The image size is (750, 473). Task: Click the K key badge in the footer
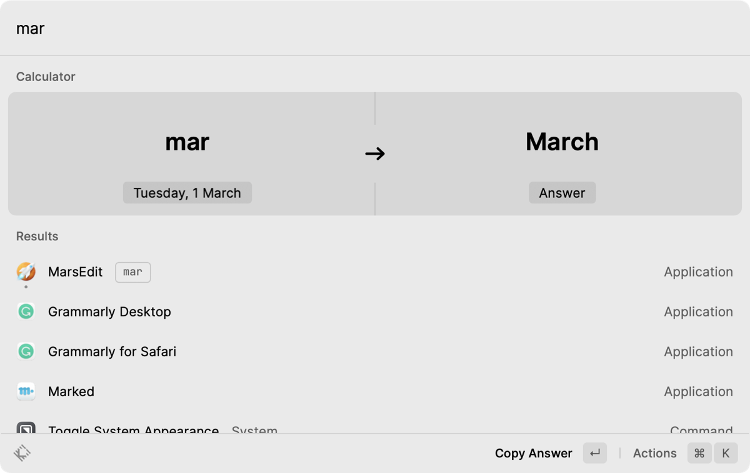coord(726,453)
